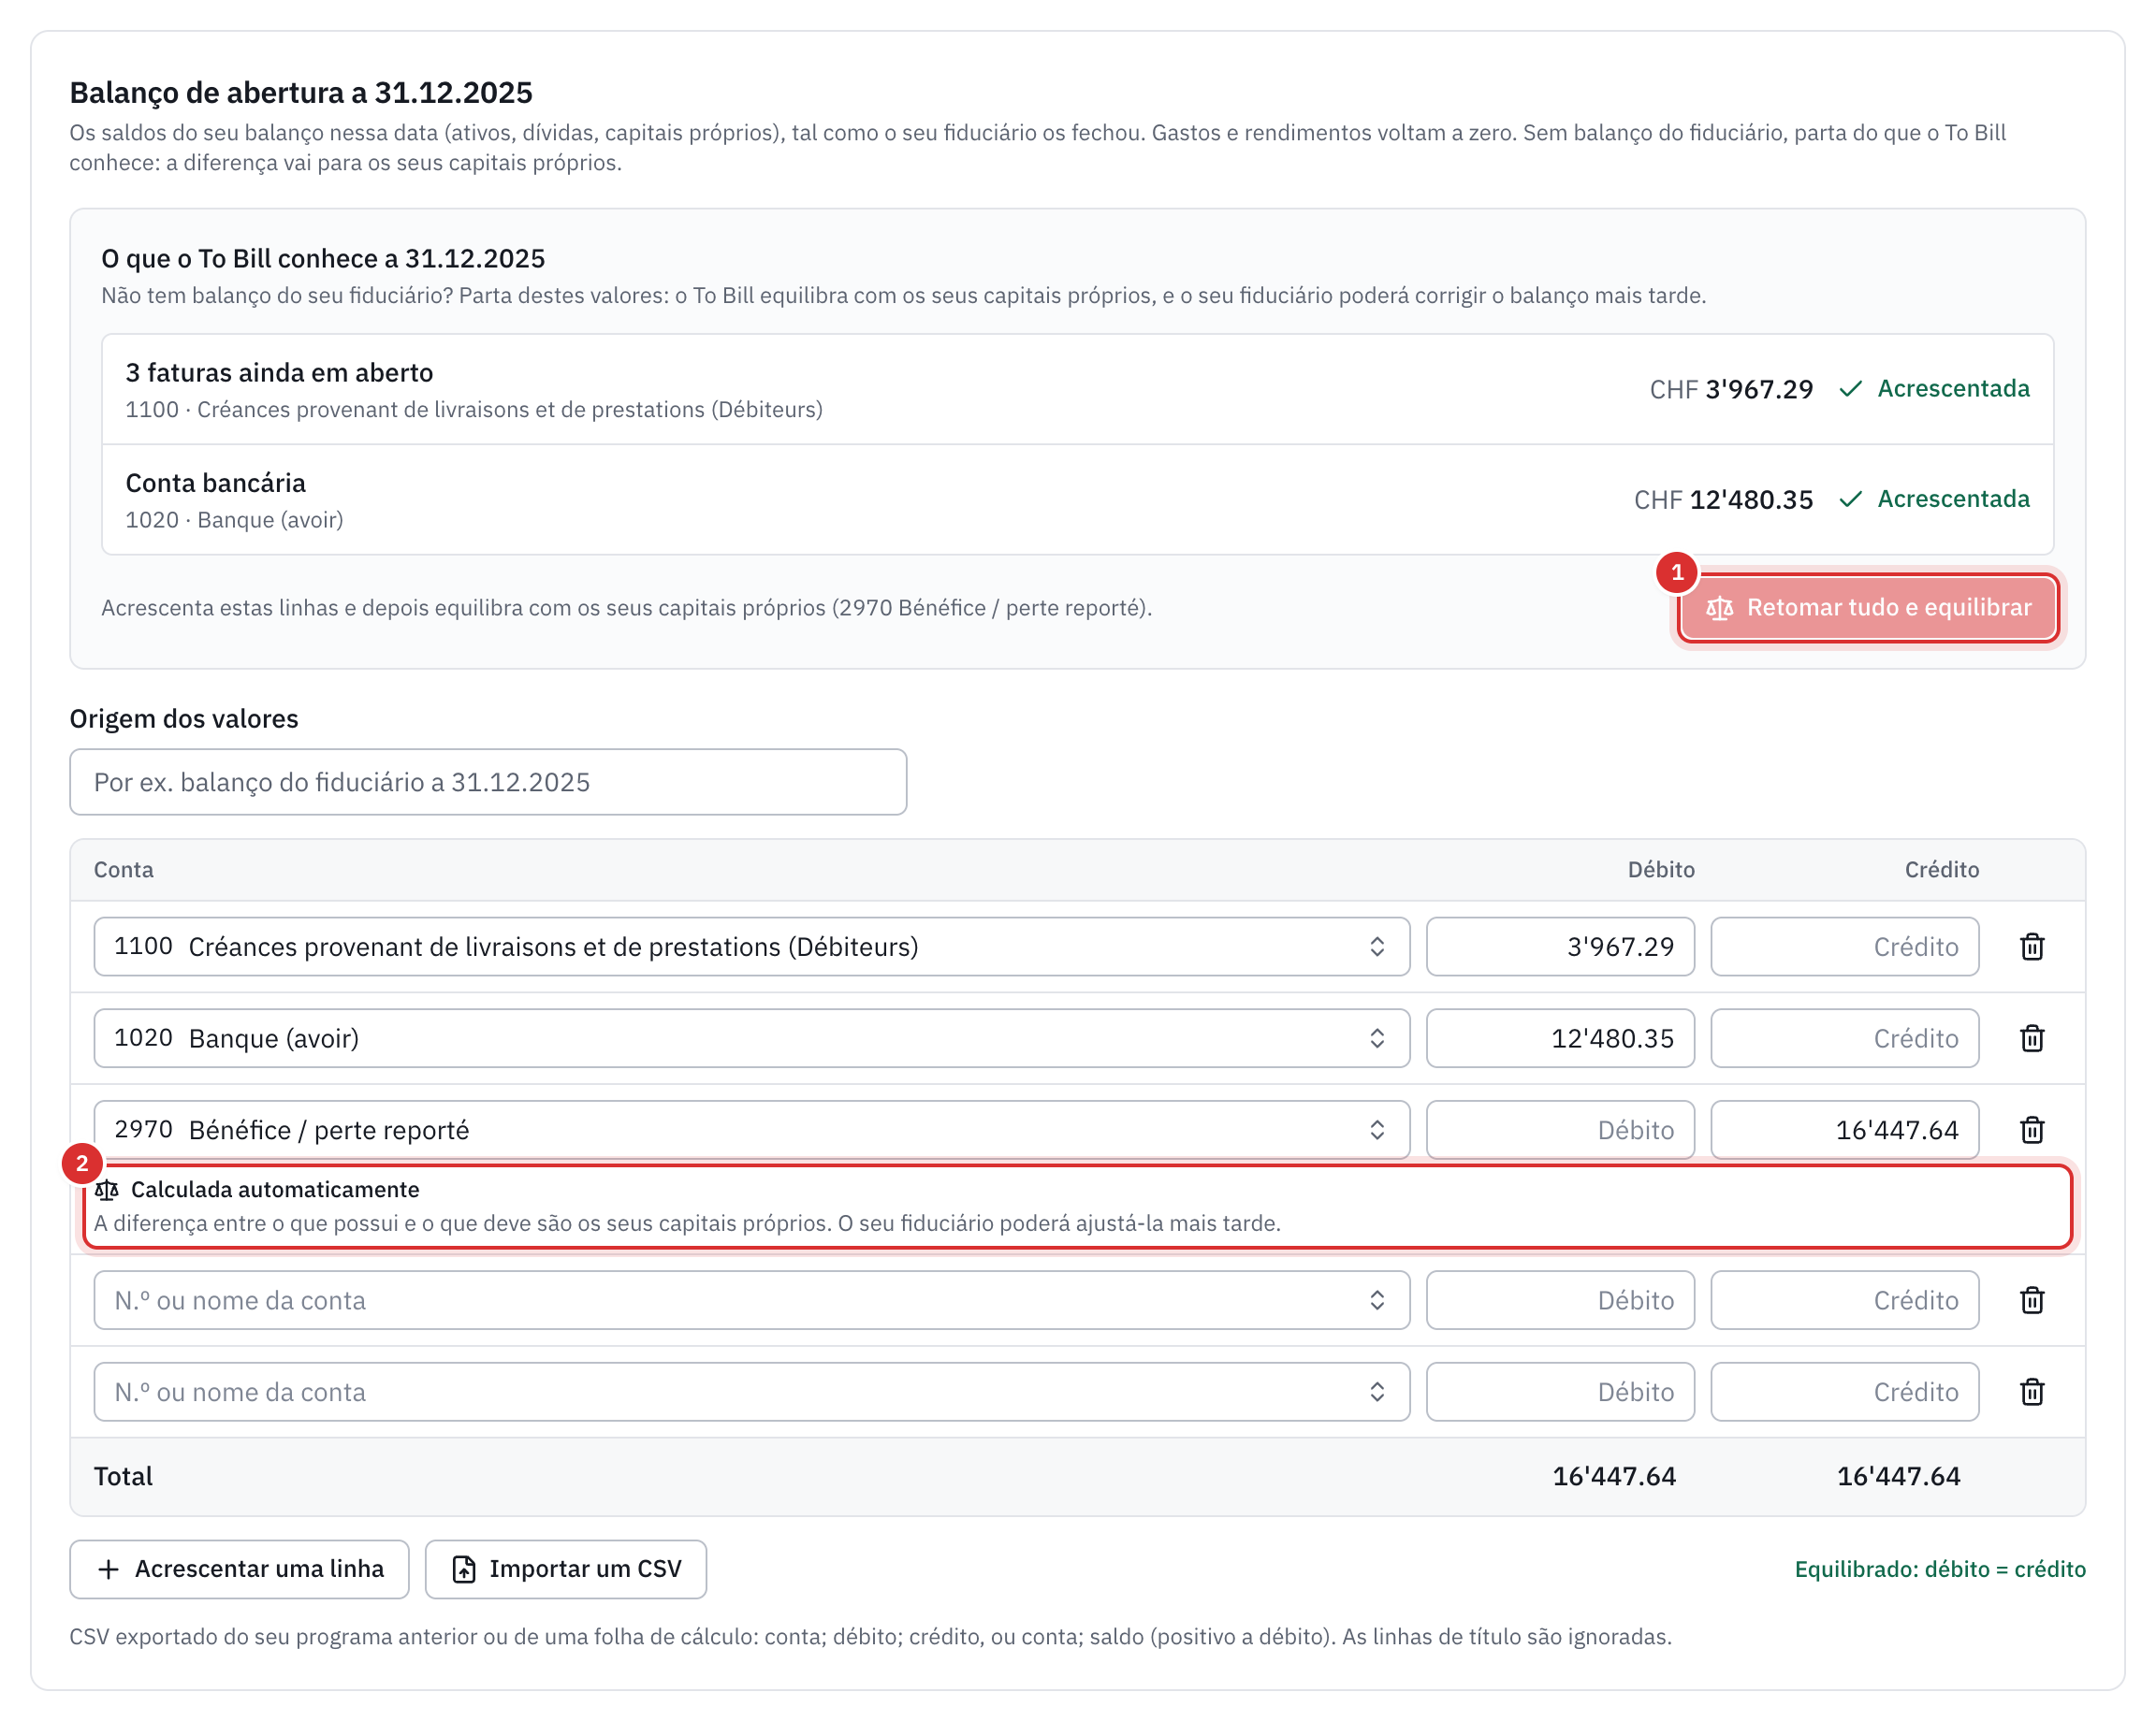The width and height of the screenshot is (2156, 1721).
Task: Focus credit field of first empty row
Action: (x=1845, y=1300)
